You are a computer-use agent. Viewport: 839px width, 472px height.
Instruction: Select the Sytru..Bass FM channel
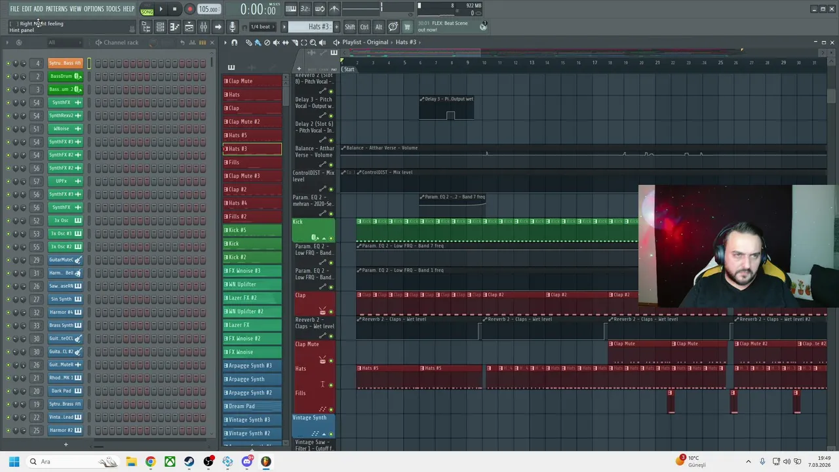click(x=66, y=63)
